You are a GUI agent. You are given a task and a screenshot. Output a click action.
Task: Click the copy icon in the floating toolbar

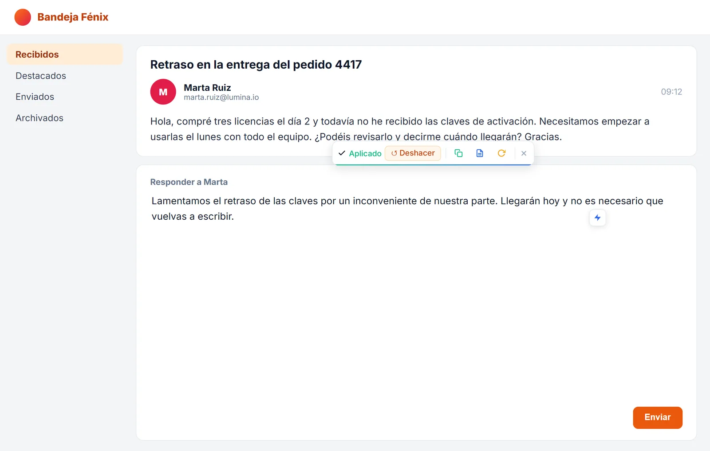(458, 153)
